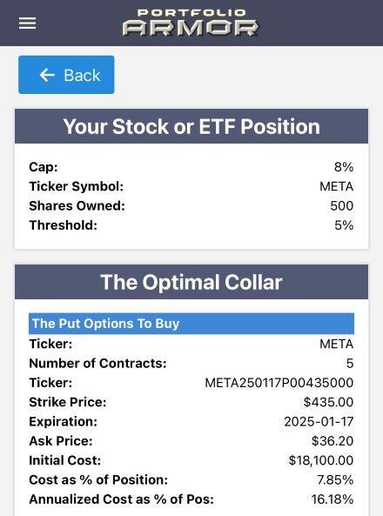Click the Portfolio Armor logo
The height and width of the screenshot is (516, 383).
(191, 23)
